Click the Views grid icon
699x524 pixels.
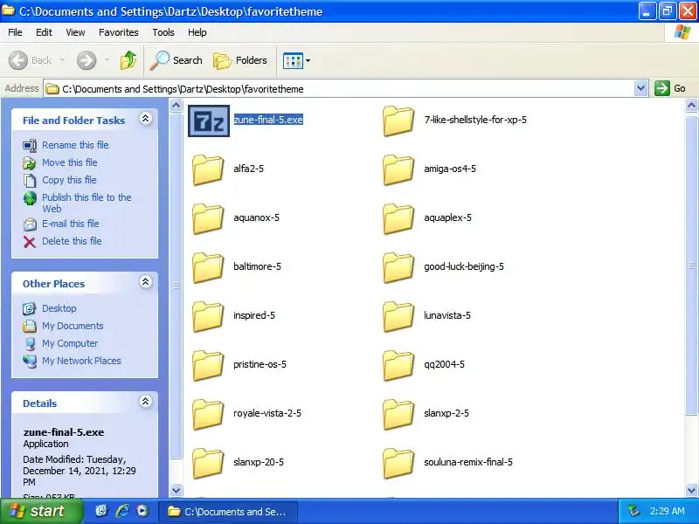pyautogui.click(x=293, y=60)
